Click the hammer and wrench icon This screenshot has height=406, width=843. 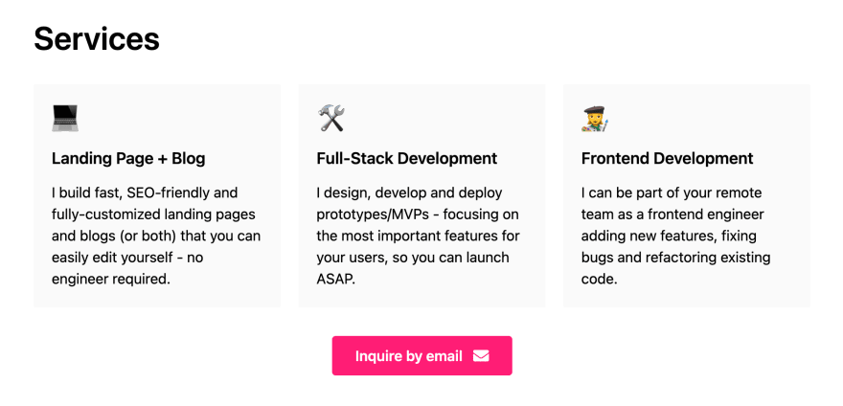330,119
